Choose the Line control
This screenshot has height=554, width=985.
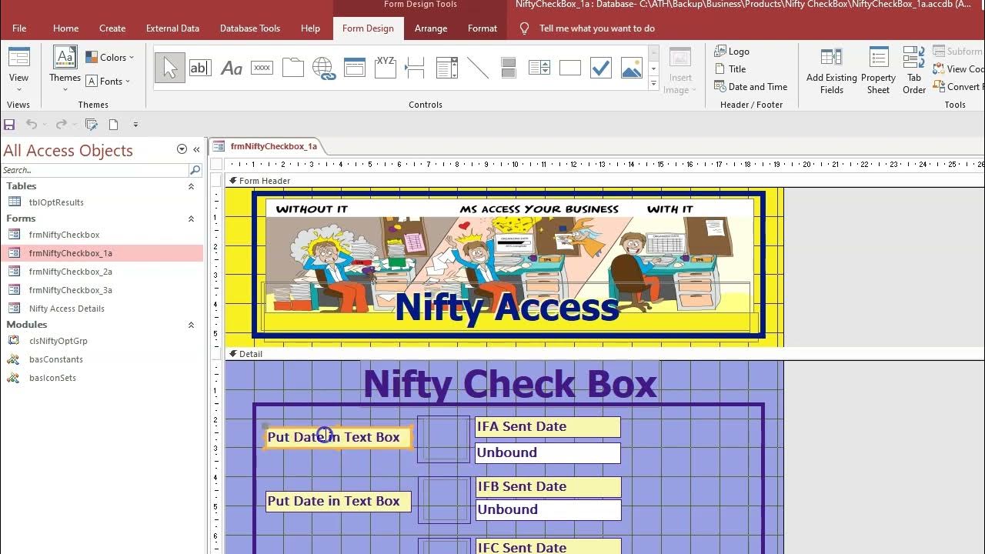coord(477,68)
